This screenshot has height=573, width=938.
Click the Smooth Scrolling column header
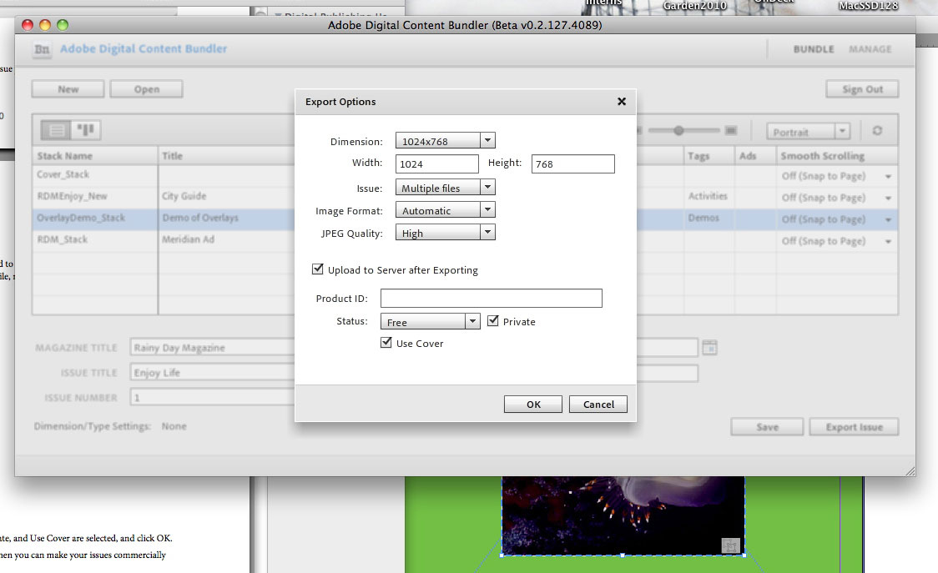click(x=837, y=155)
